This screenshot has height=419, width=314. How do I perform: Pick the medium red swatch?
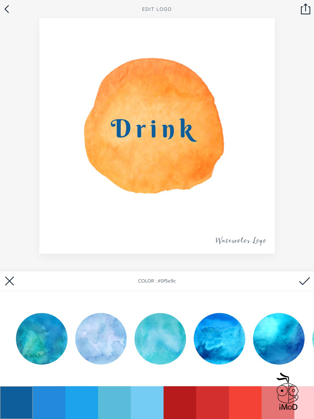pyautogui.click(x=213, y=402)
